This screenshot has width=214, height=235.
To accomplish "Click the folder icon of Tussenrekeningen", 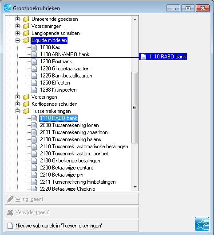I will tap(26, 111).
